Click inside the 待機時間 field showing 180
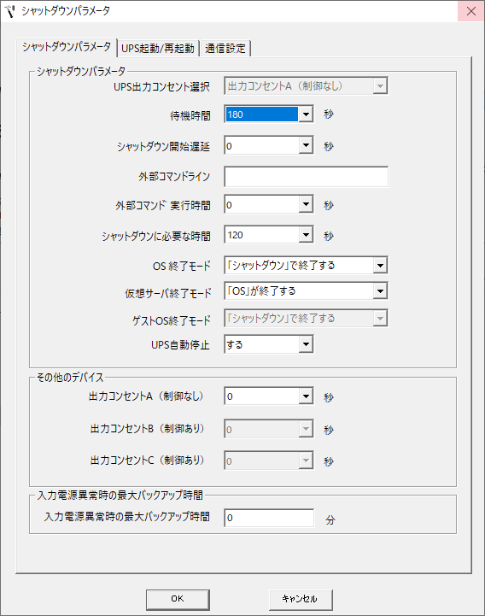The image size is (485, 616). pyautogui.click(x=262, y=114)
